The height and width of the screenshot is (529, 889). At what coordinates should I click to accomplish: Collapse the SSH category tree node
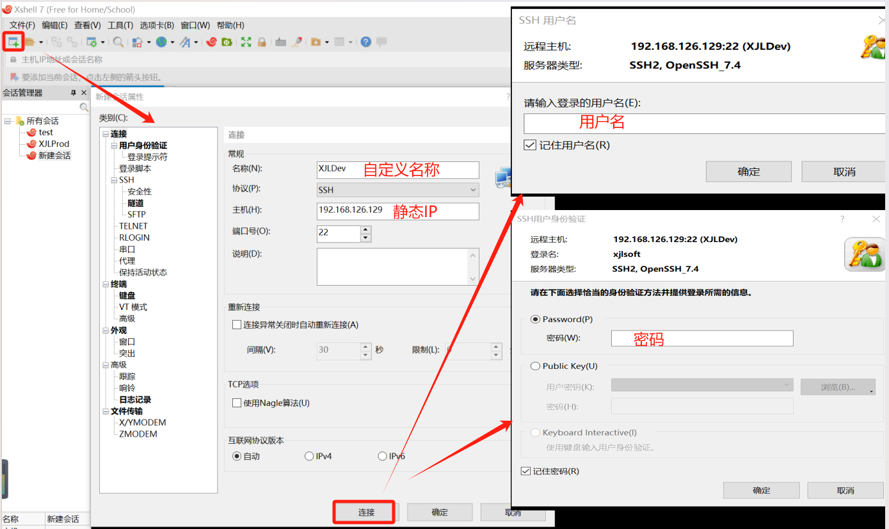pos(114,180)
